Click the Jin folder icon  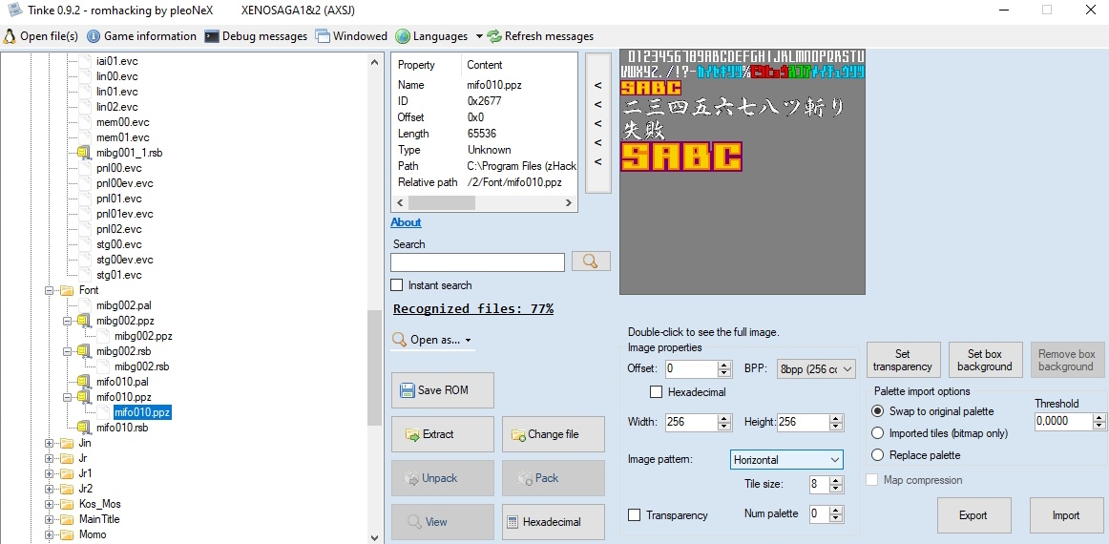pyautogui.click(x=68, y=443)
